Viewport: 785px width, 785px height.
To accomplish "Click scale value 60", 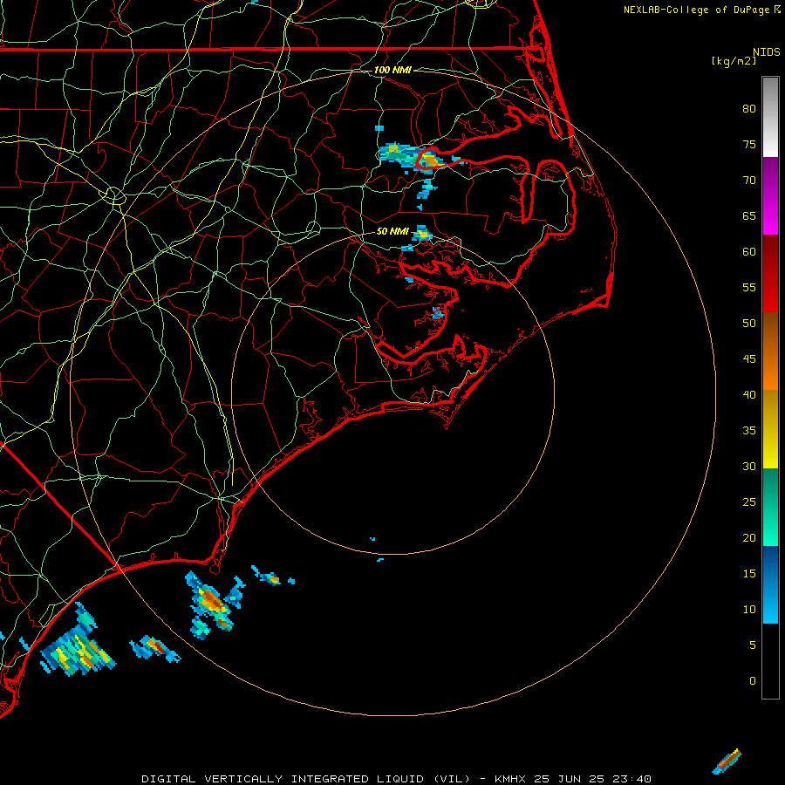I will [x=749, y=252].
